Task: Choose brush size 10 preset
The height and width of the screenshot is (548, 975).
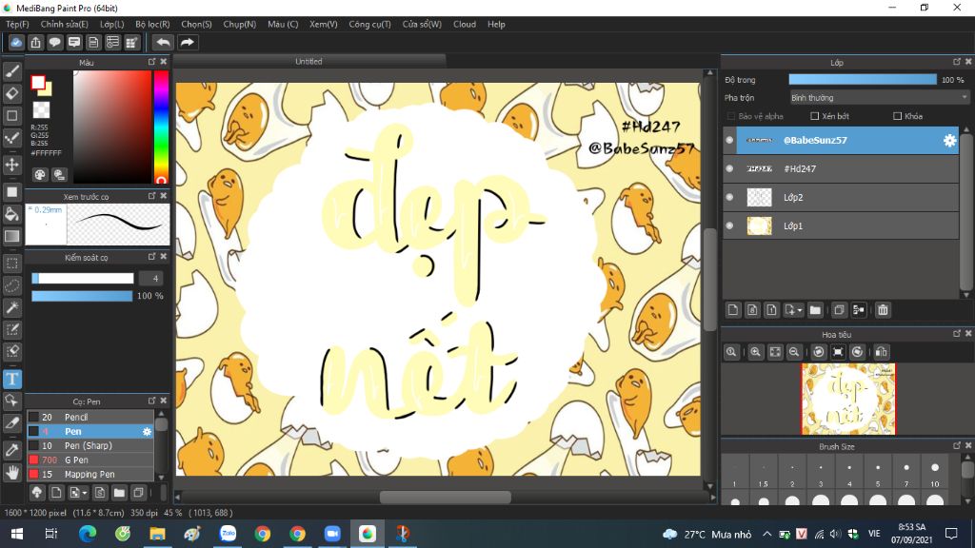Action: coord(935,473)
